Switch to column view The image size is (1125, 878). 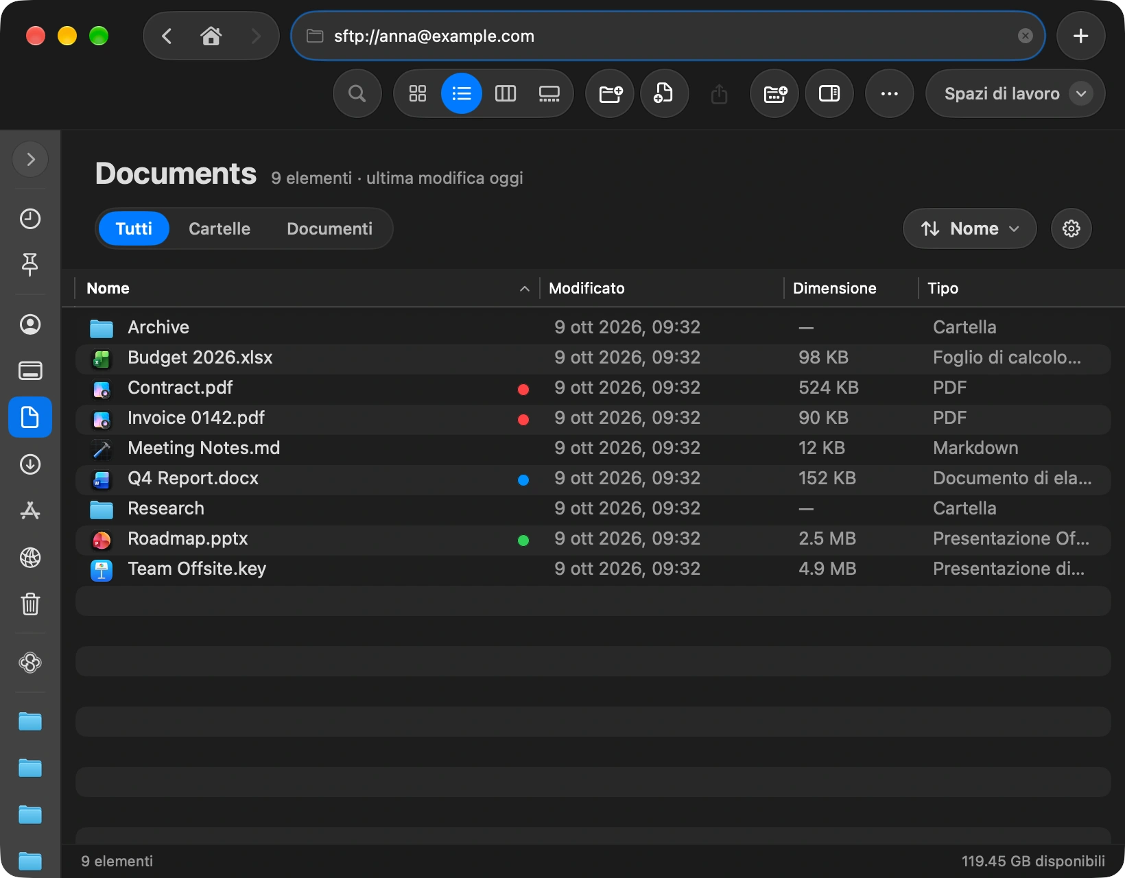click(x=506, y=93)
